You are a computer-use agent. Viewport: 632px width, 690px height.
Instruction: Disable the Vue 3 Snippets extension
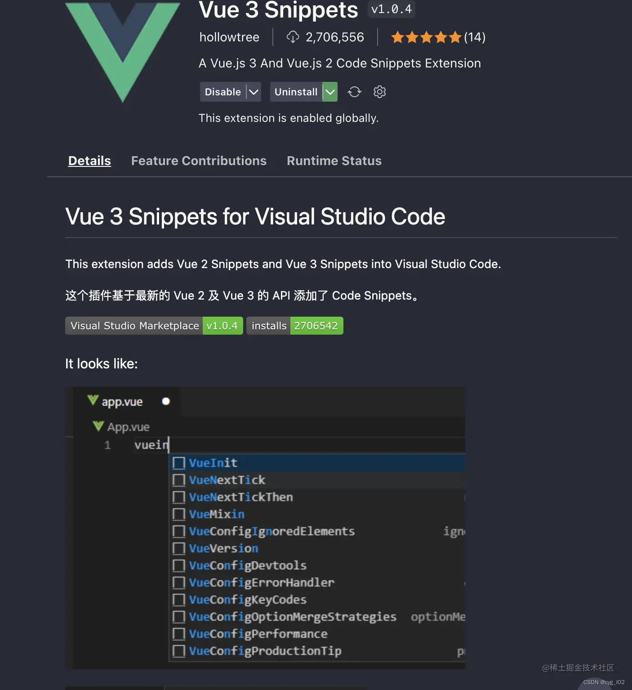(223, 92)
